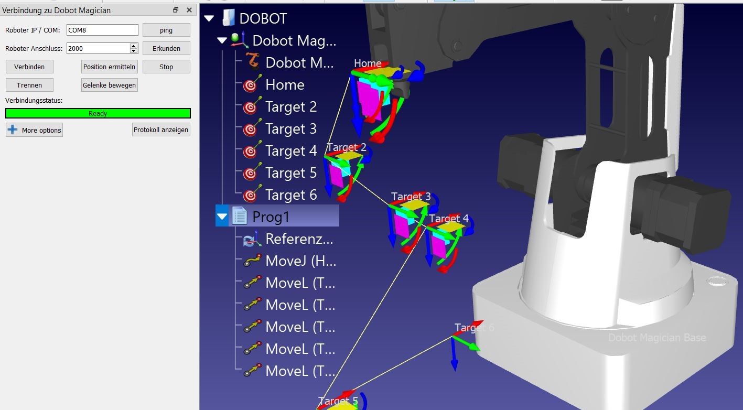Viewport: 743px width, 410px height.
Task: Collapse the Dobot Mag... reference frame node
Action: (222, 40)
